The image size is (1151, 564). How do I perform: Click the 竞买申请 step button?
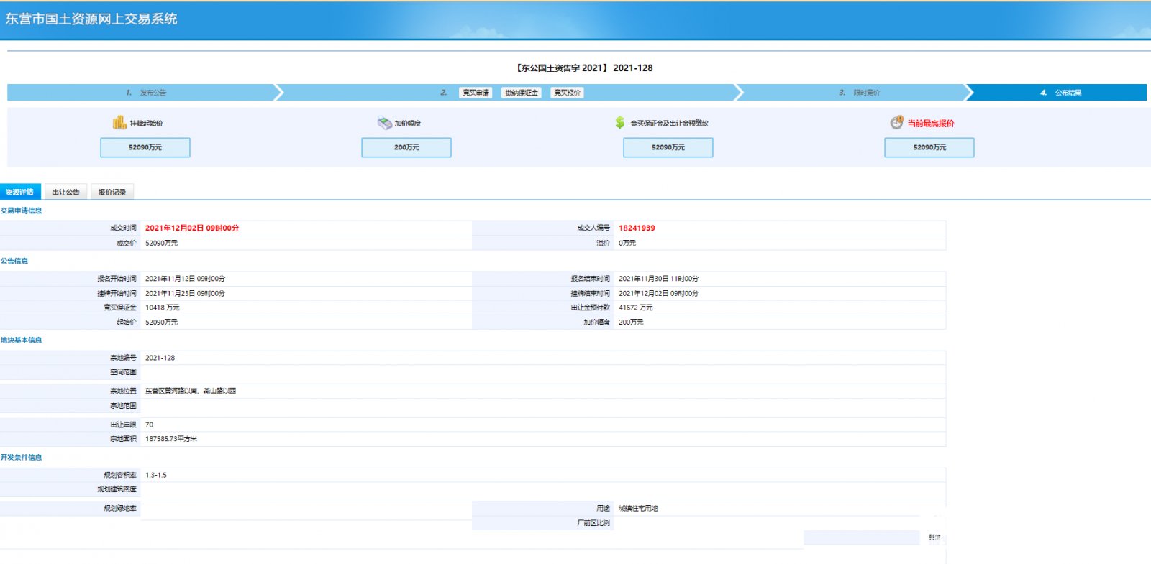tap(476, 93)
